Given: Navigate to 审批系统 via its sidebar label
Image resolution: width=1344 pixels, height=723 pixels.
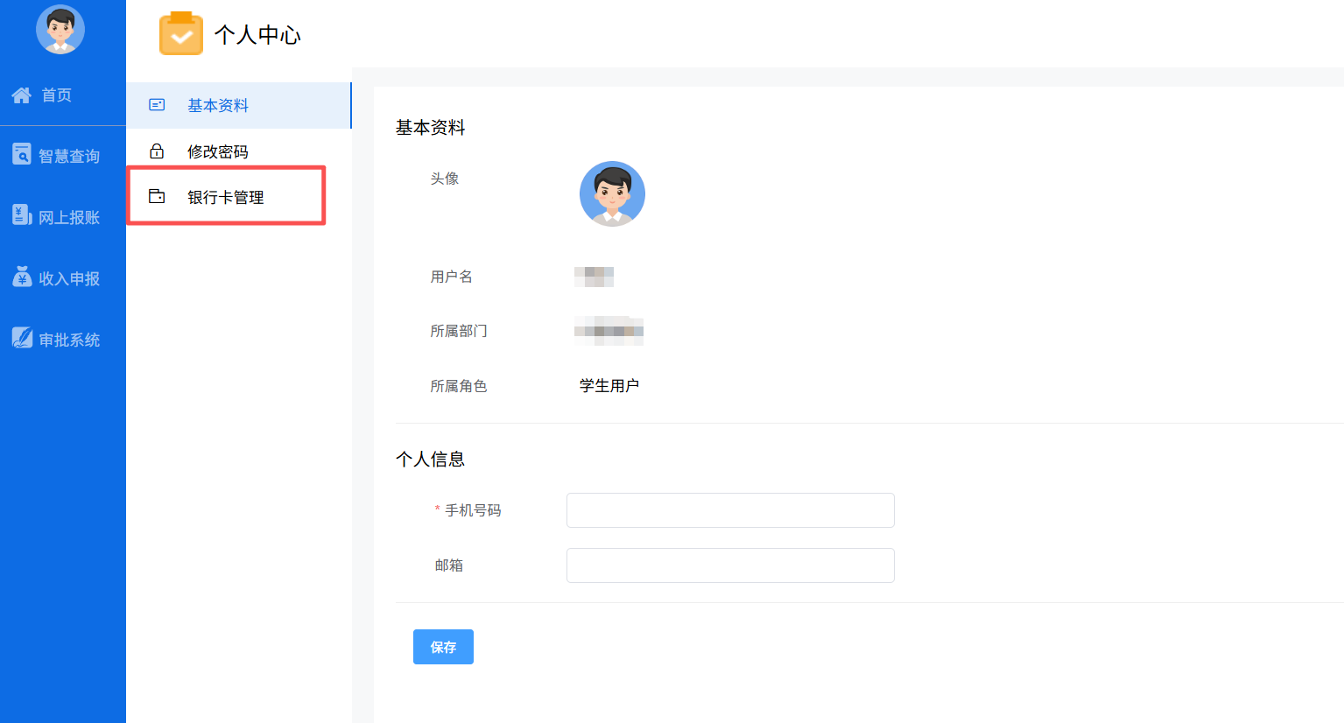Looking at the screenshot, I should coord(69,340).
